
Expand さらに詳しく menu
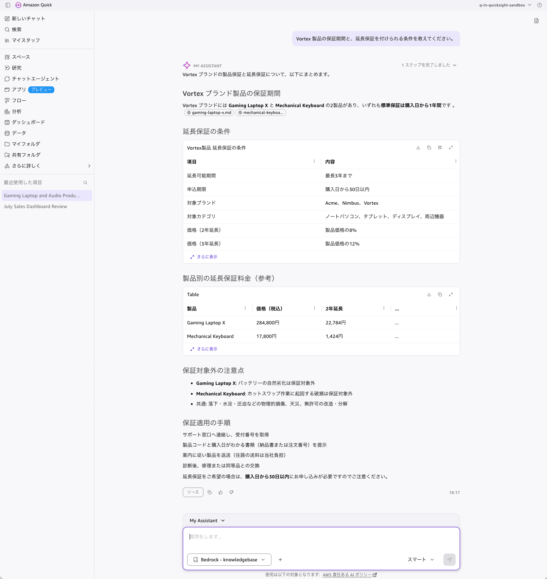[x=47, y=166]
